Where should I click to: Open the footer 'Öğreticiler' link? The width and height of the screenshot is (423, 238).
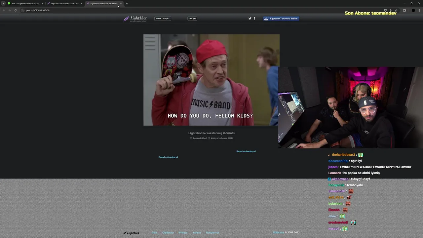168,233
